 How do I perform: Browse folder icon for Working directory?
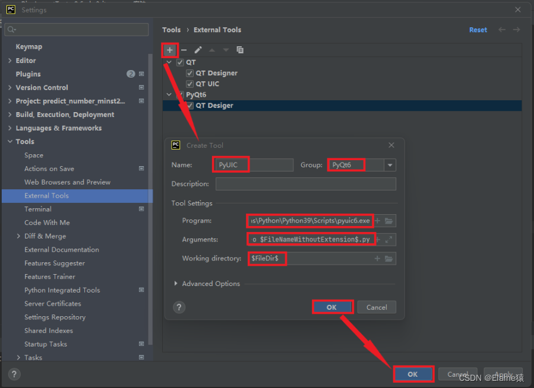pyautogui.click(x=388, y=259)
